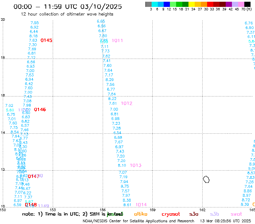Click the date range title text

point(68,7)
